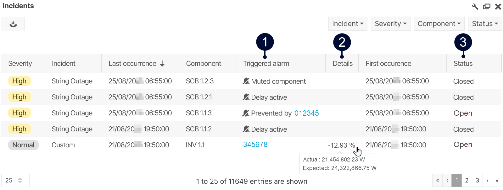The width and height of the screenshot is (503, 190).
Task: Open triggered alarm link 345678
Action: click(x=255, y=145)
